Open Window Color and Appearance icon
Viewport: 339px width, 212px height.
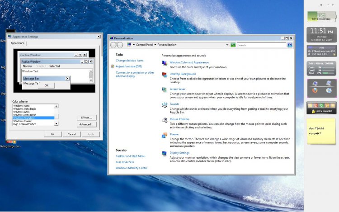(x=165, y=63)
